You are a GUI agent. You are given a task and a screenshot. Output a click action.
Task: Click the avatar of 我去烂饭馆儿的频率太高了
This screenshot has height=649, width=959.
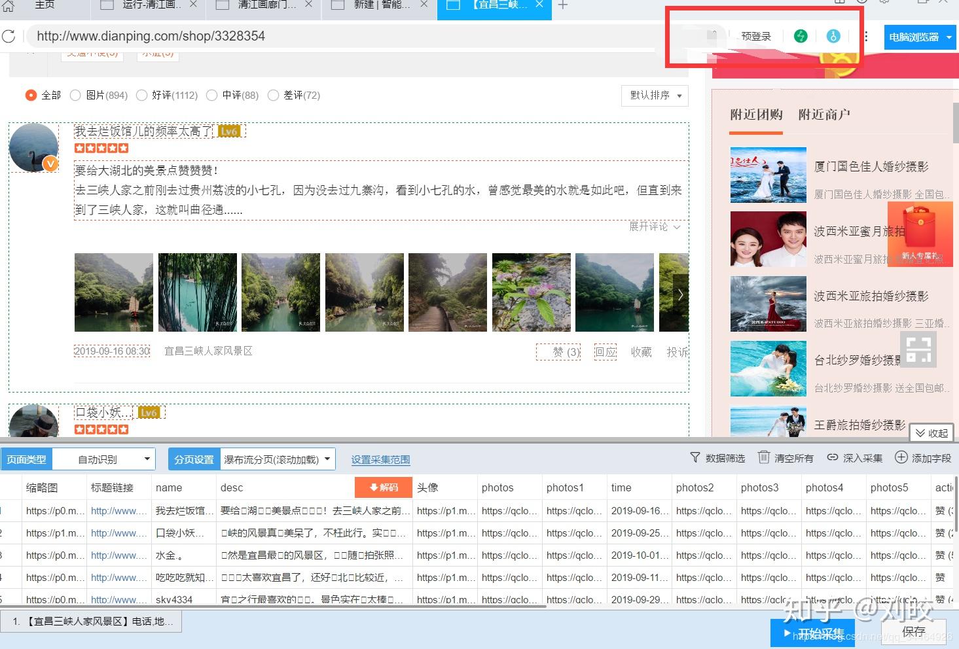[x=34, y=148]
